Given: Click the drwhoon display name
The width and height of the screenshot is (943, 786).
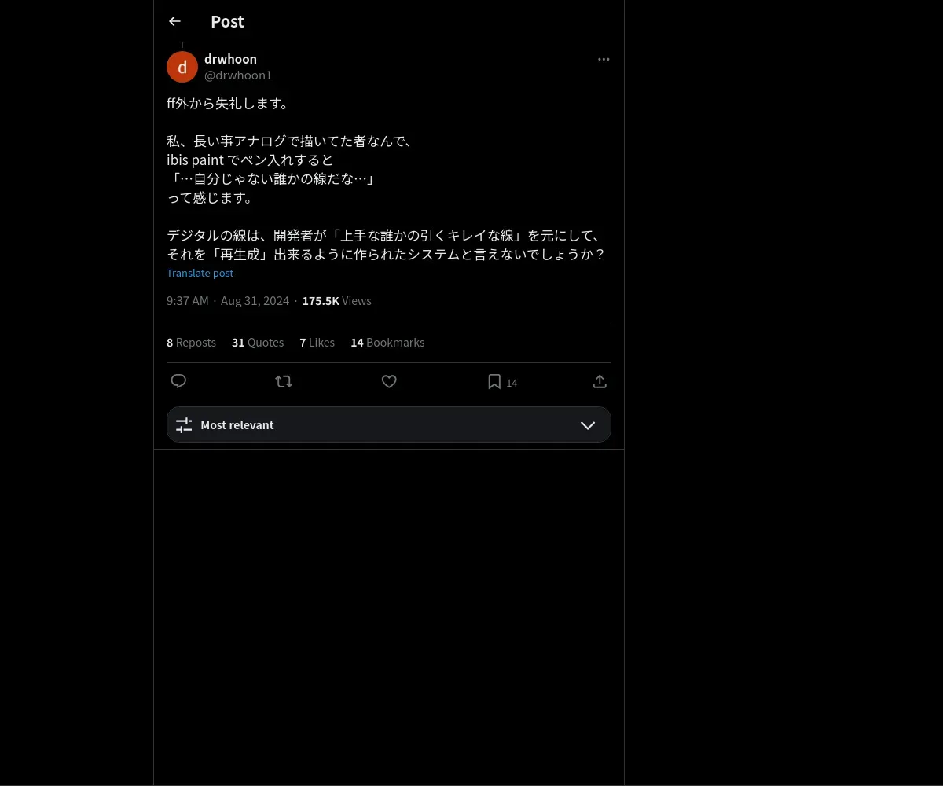Looking at the screenshot, I should tap(230, 59).
